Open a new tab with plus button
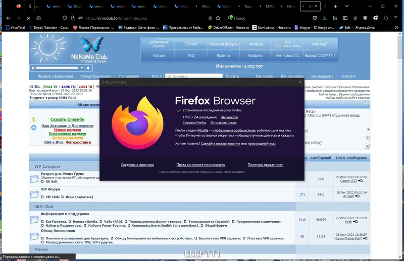Image resolution: width=404 pixels, height=261 pixels. (335, 6)
